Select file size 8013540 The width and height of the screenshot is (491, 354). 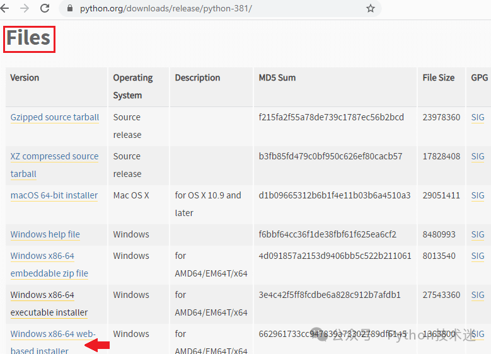click(439, 256)
